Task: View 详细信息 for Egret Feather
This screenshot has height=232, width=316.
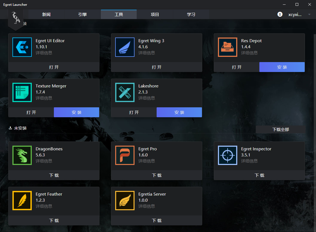Action: pos(44,206)
